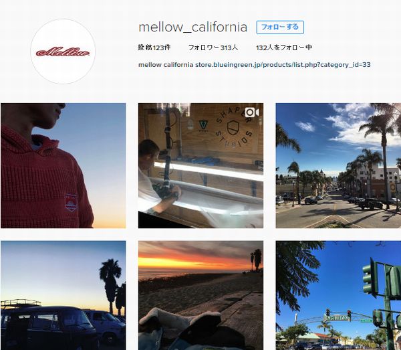Click the フォローする follow button
Screen dimensions: 401x350
[x=280, y=27]
